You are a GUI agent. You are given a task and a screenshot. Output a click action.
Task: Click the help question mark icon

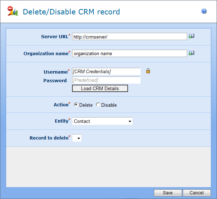[x=204, y=12]
